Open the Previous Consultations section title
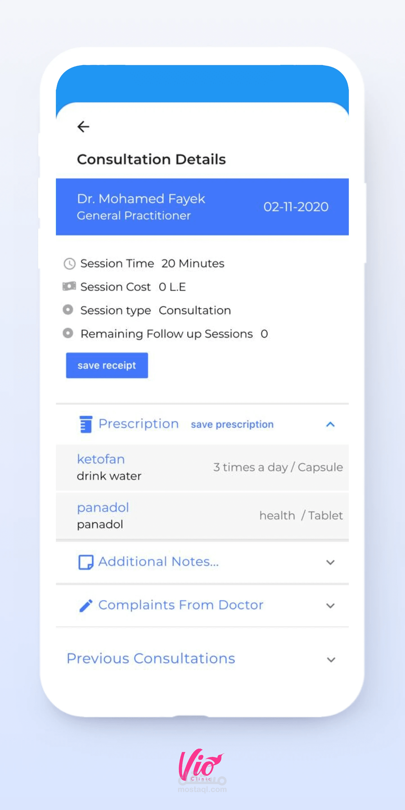This screenshot has width=405, height=810. 151,658
